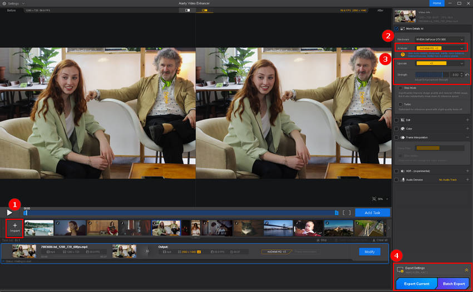Image resolution: width=473 pixels, height=292 pixels.
Task: Click the HDR icon
Action: click(403, 172)
